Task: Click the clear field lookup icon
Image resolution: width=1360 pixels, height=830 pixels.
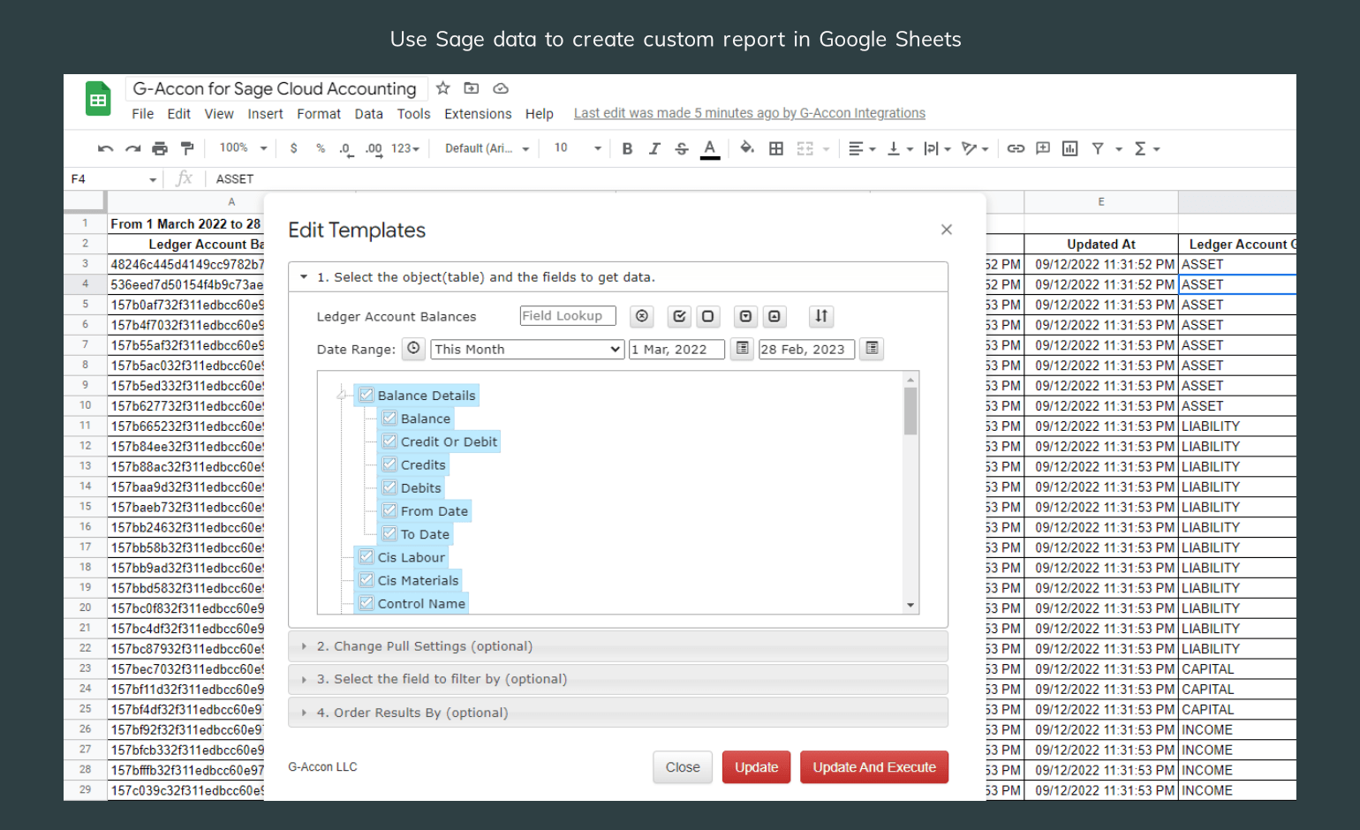Action: tap(642, 316)
